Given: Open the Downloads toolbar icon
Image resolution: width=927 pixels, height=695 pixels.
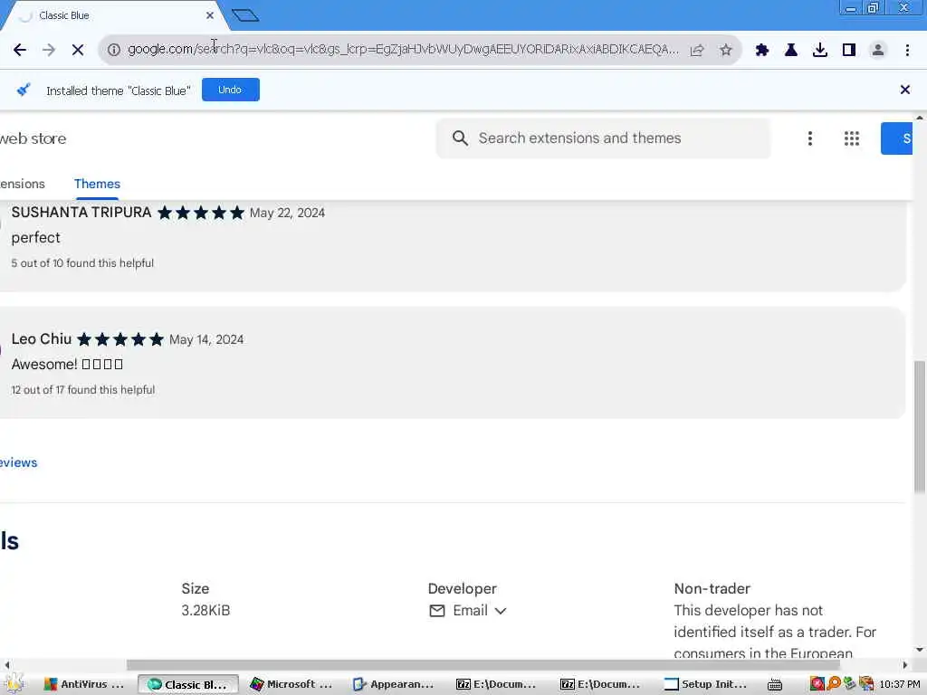Looking at the screenshot, I should point(820,50).
